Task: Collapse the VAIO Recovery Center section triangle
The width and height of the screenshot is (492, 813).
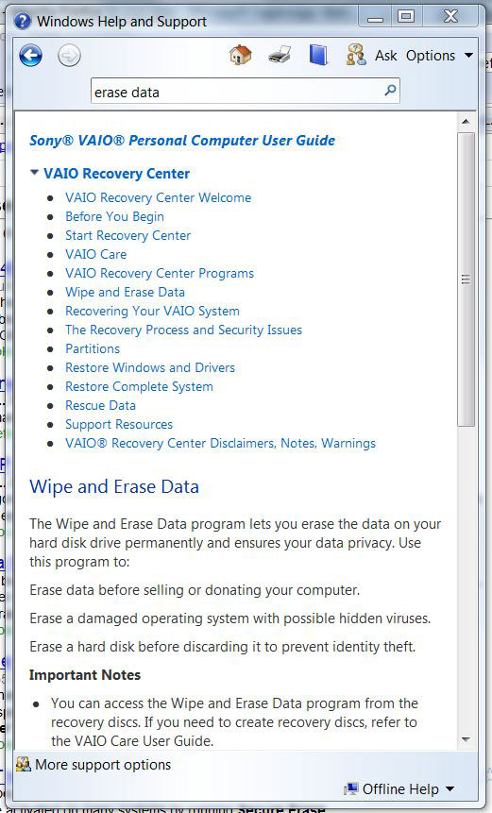Action: click(34, 173)
